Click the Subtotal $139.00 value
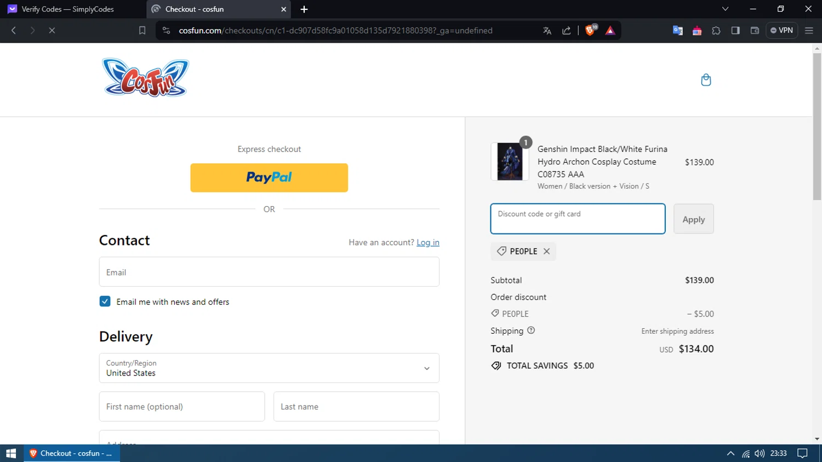Screen dimensions: 822x462 [x=699, y=280]
